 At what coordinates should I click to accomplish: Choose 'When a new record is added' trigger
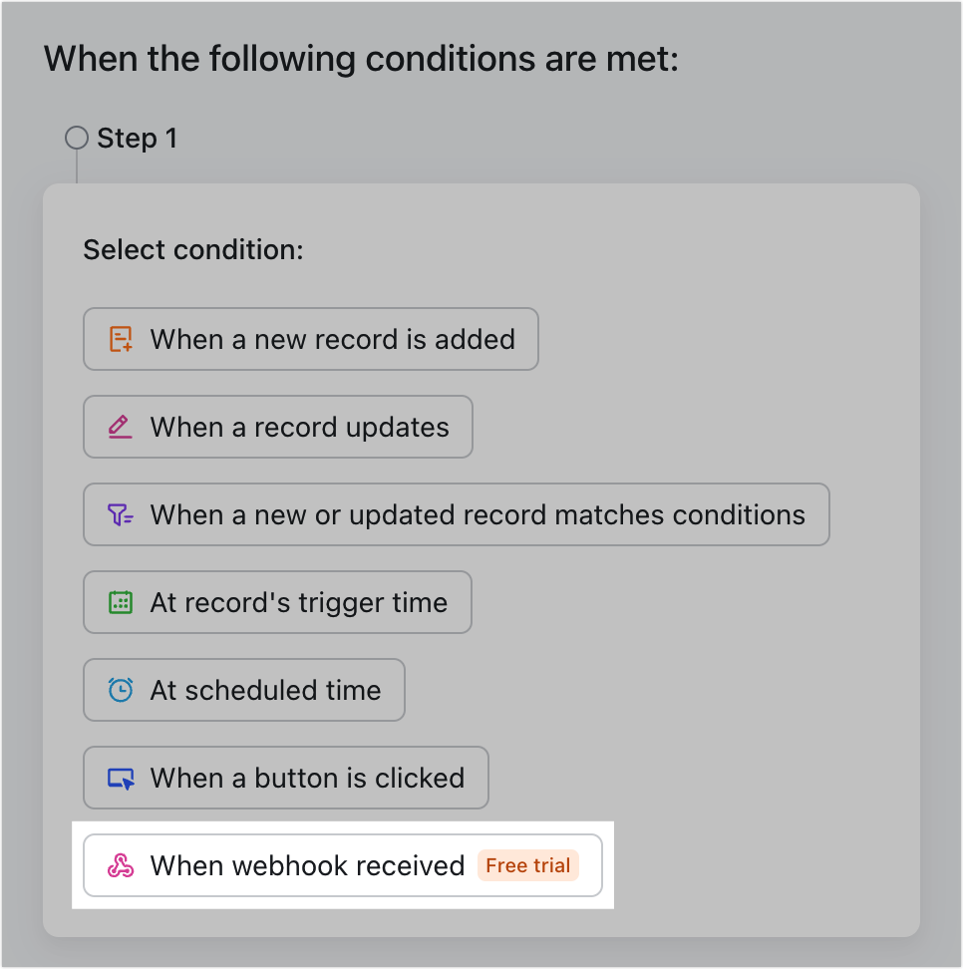(311, 339)
